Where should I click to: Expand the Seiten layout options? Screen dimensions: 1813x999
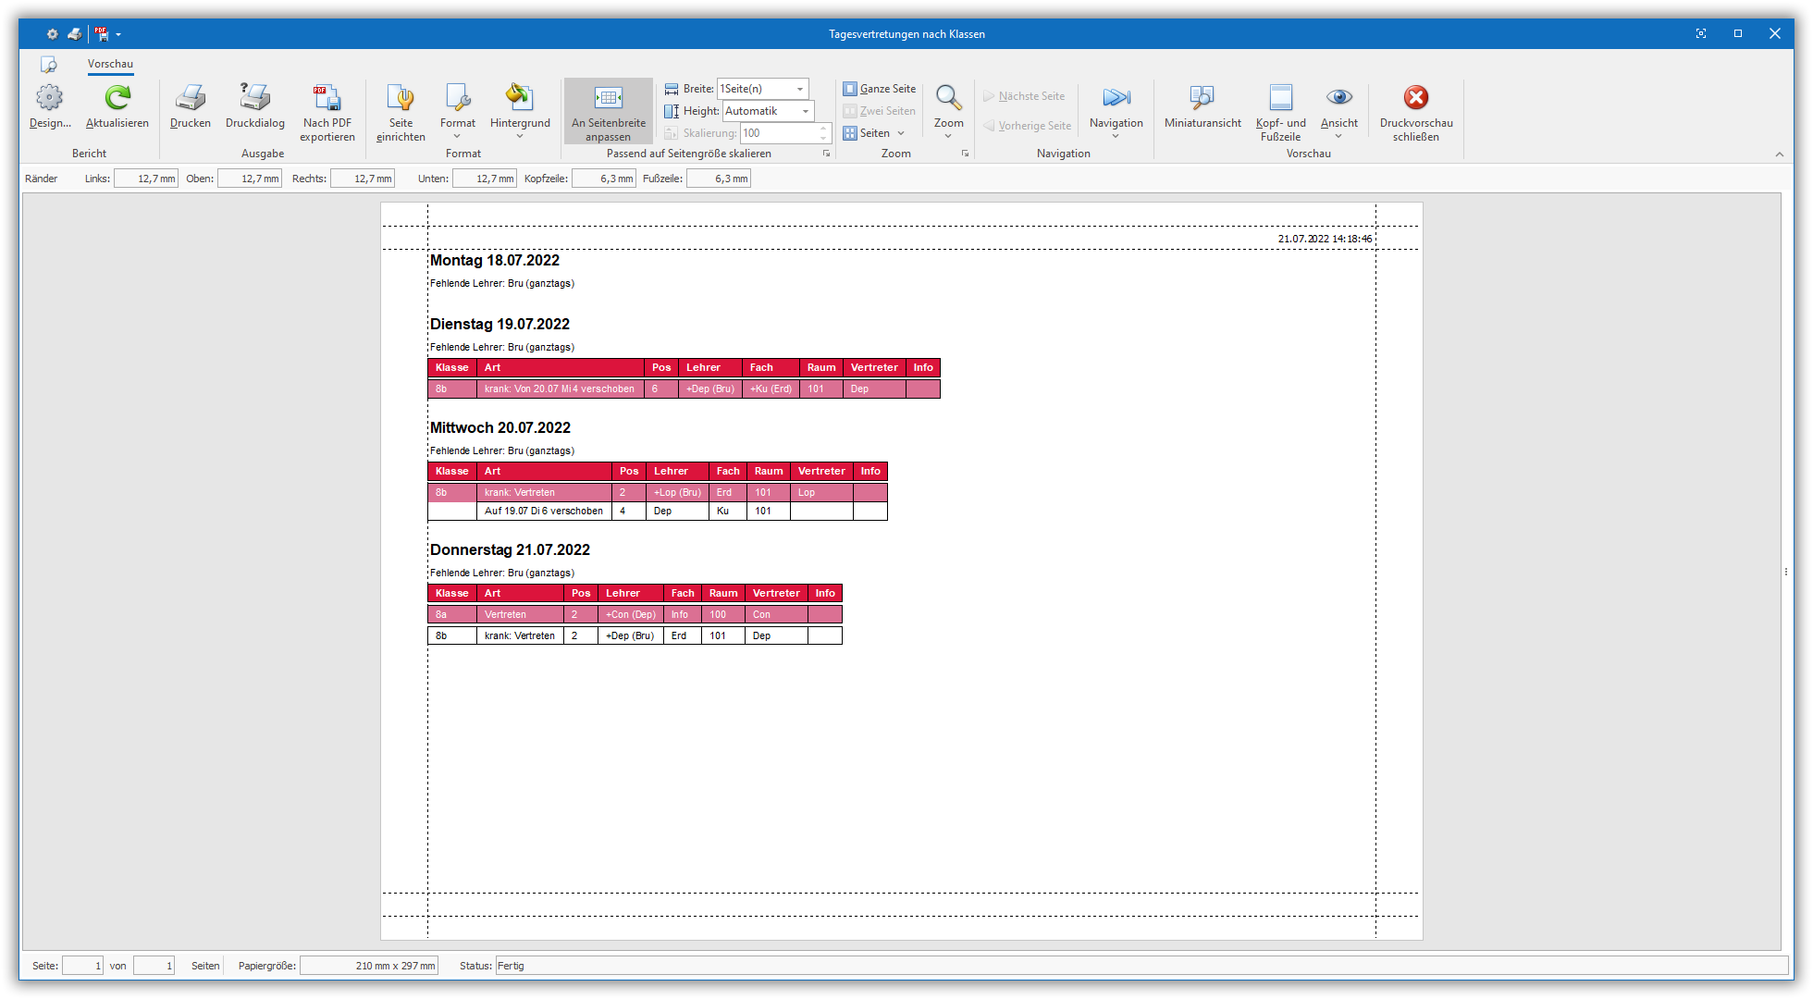tap(875, 133)
